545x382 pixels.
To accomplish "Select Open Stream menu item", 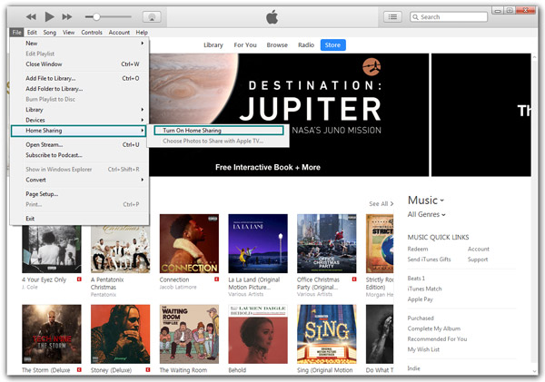I will point(80,144).
